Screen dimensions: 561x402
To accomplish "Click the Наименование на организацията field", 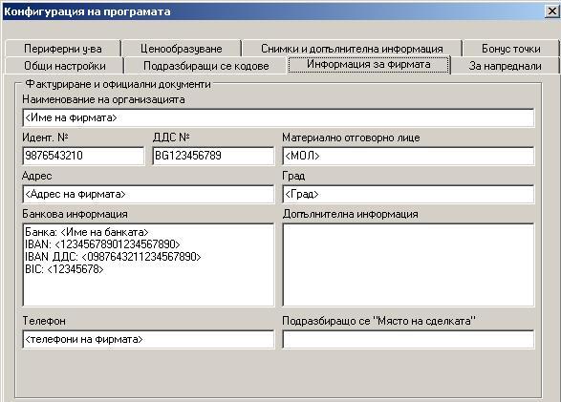I will tap(278, 117).
